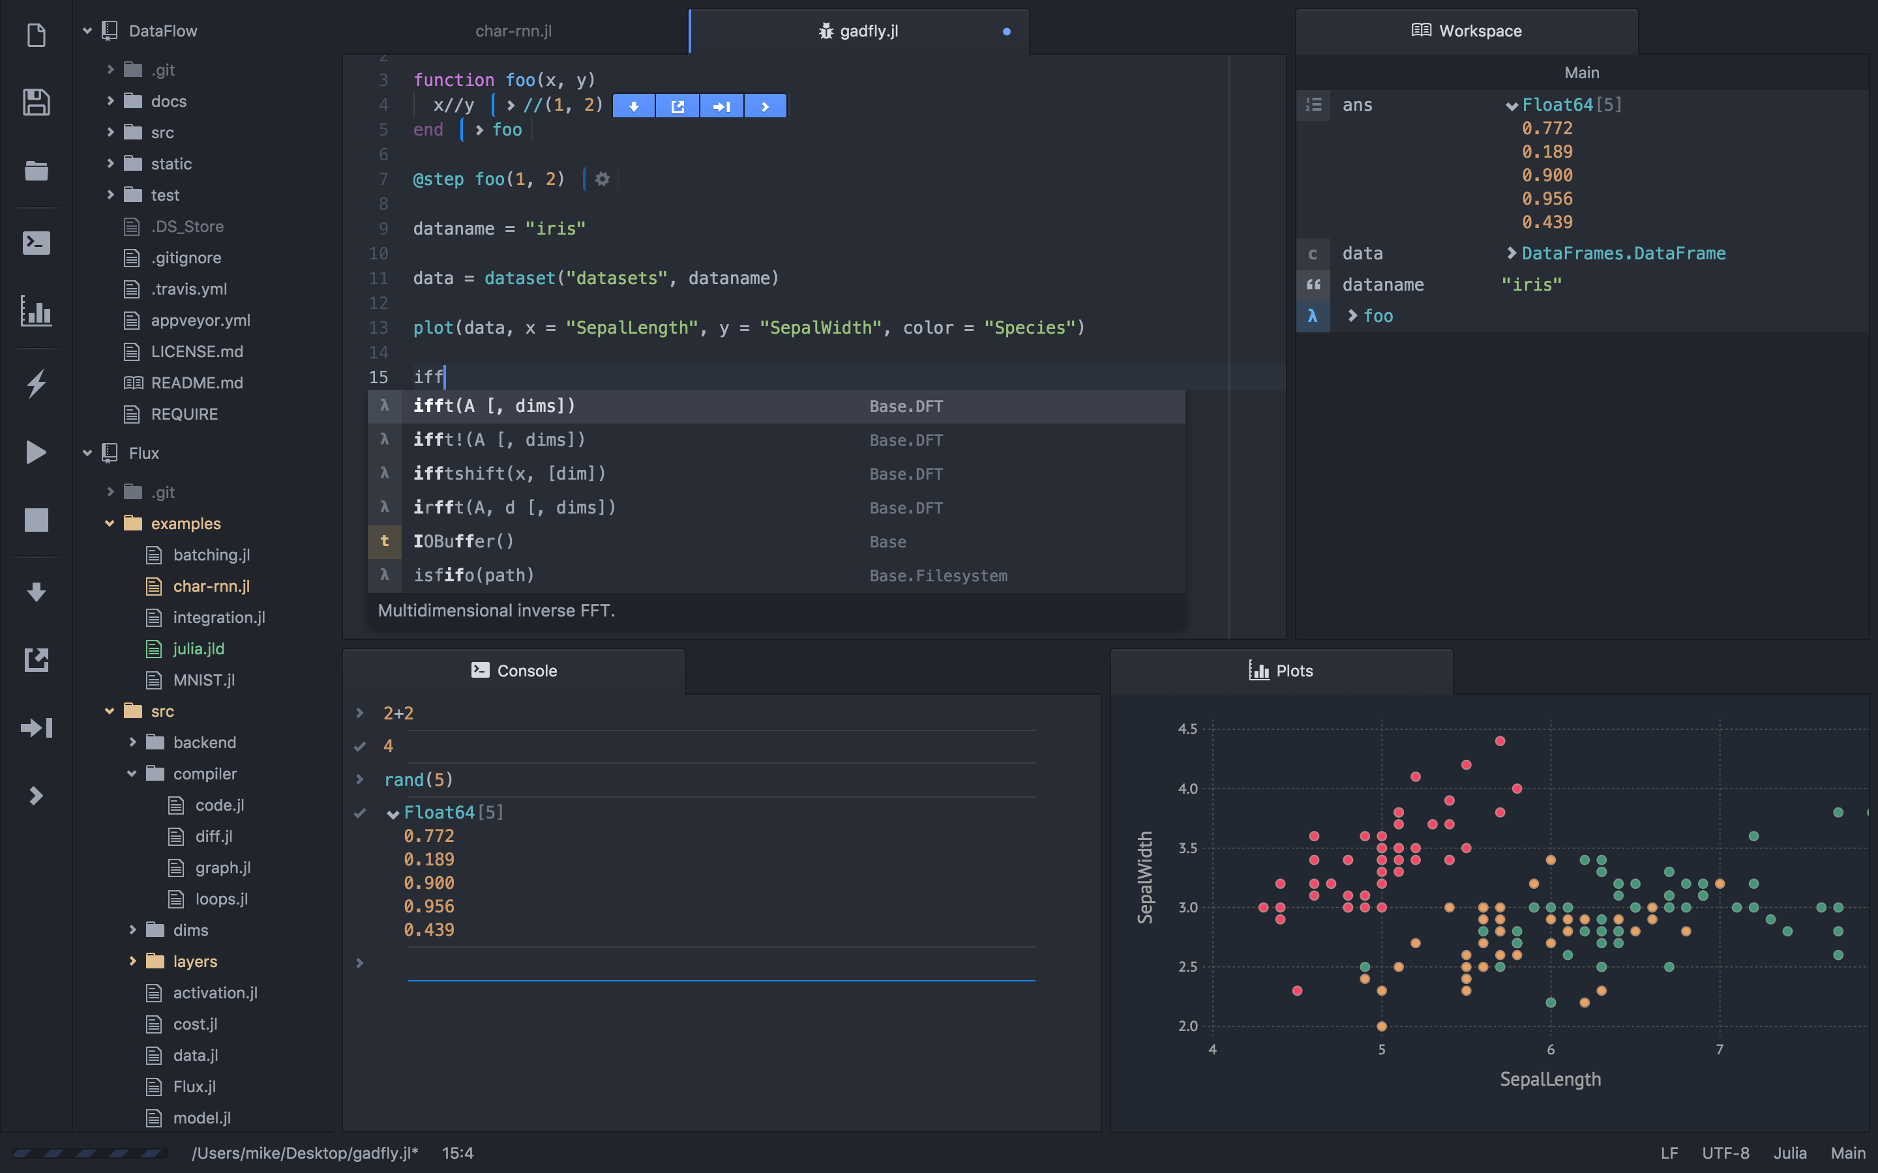Choose ifftshift(x, [dim]) suggestion
The image size is (1878, 1173).
point(776,474)
